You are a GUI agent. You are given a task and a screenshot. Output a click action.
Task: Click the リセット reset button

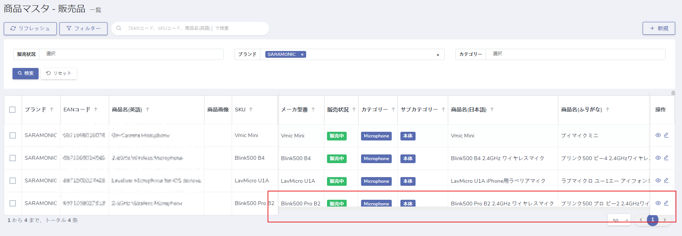pyautogui.click(x=59, y=73)
